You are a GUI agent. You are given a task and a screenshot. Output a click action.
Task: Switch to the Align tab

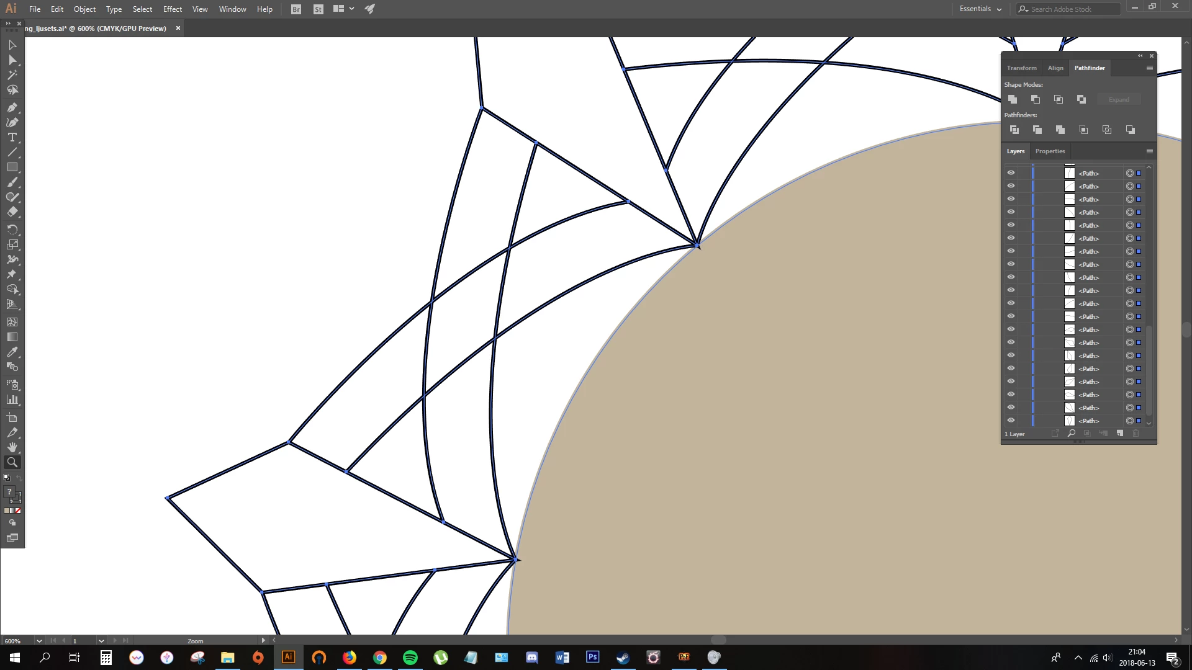1055,68
